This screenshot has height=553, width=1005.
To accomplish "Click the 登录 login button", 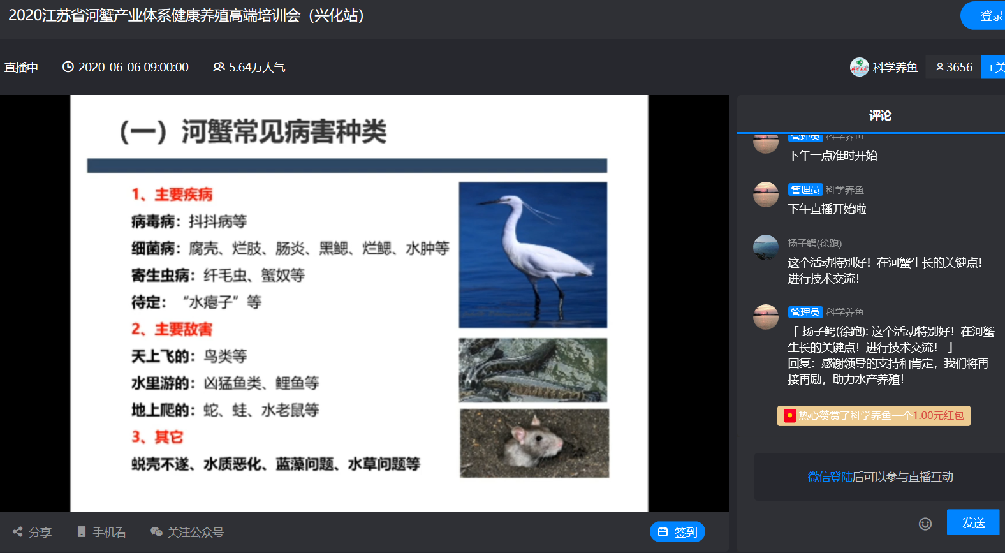I will coord(983,16).
